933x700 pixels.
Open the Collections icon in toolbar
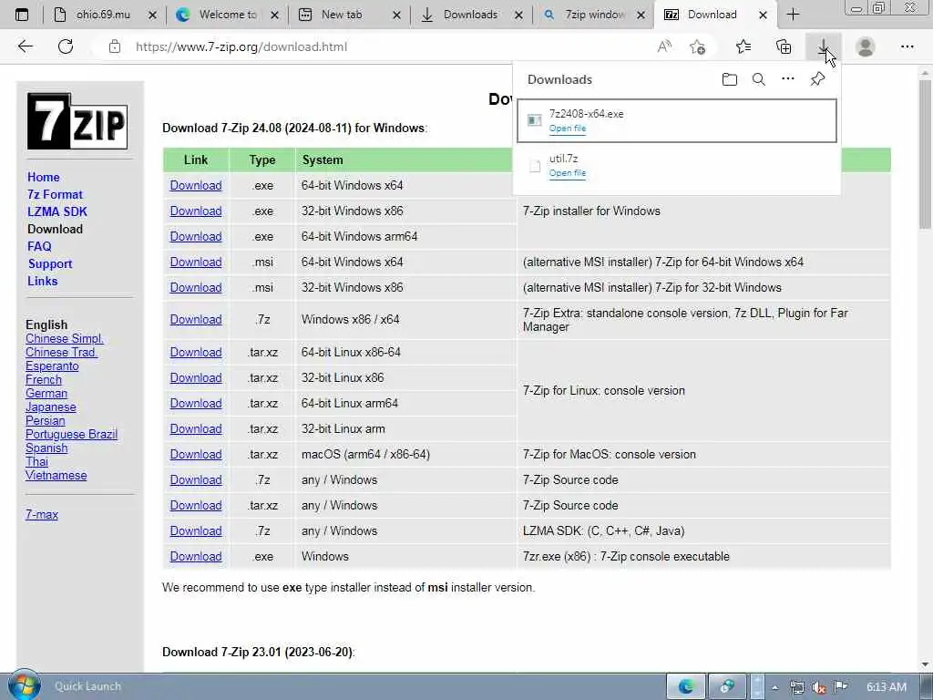pos(784,46)
